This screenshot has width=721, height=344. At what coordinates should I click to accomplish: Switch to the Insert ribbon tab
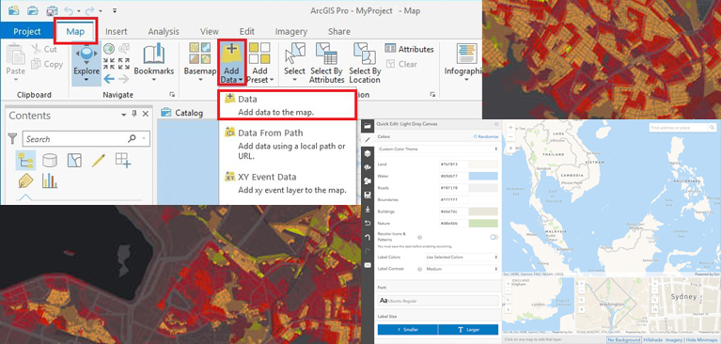(117, 31)
